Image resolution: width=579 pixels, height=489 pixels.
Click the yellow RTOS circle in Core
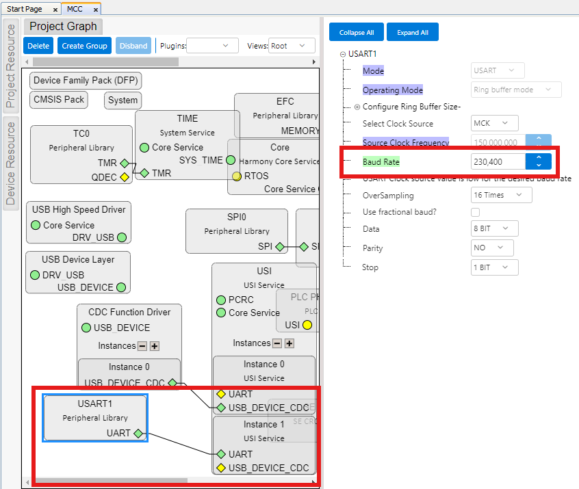click(237, 176)
